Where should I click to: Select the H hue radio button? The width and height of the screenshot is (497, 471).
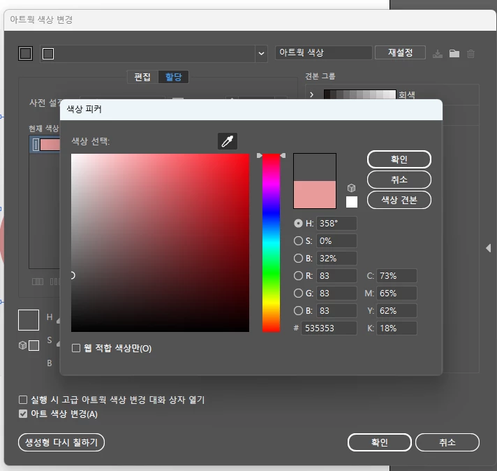[x=298, y=224]
